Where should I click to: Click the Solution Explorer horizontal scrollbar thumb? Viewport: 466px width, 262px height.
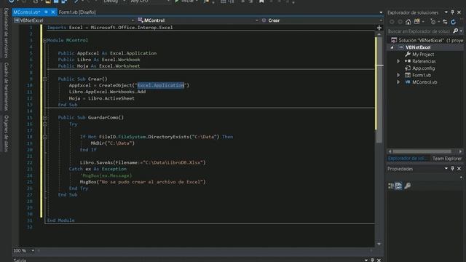422,151
